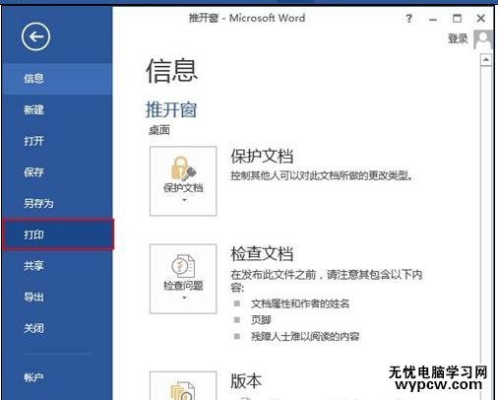Click the 保护文档 section heading

pos(262,156)
